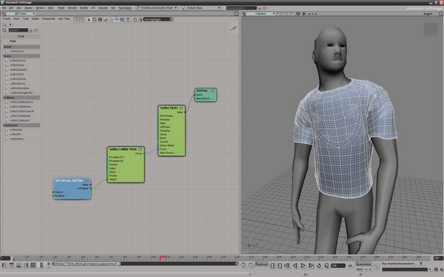Open the Camera view dropdown

coord(260,13)
